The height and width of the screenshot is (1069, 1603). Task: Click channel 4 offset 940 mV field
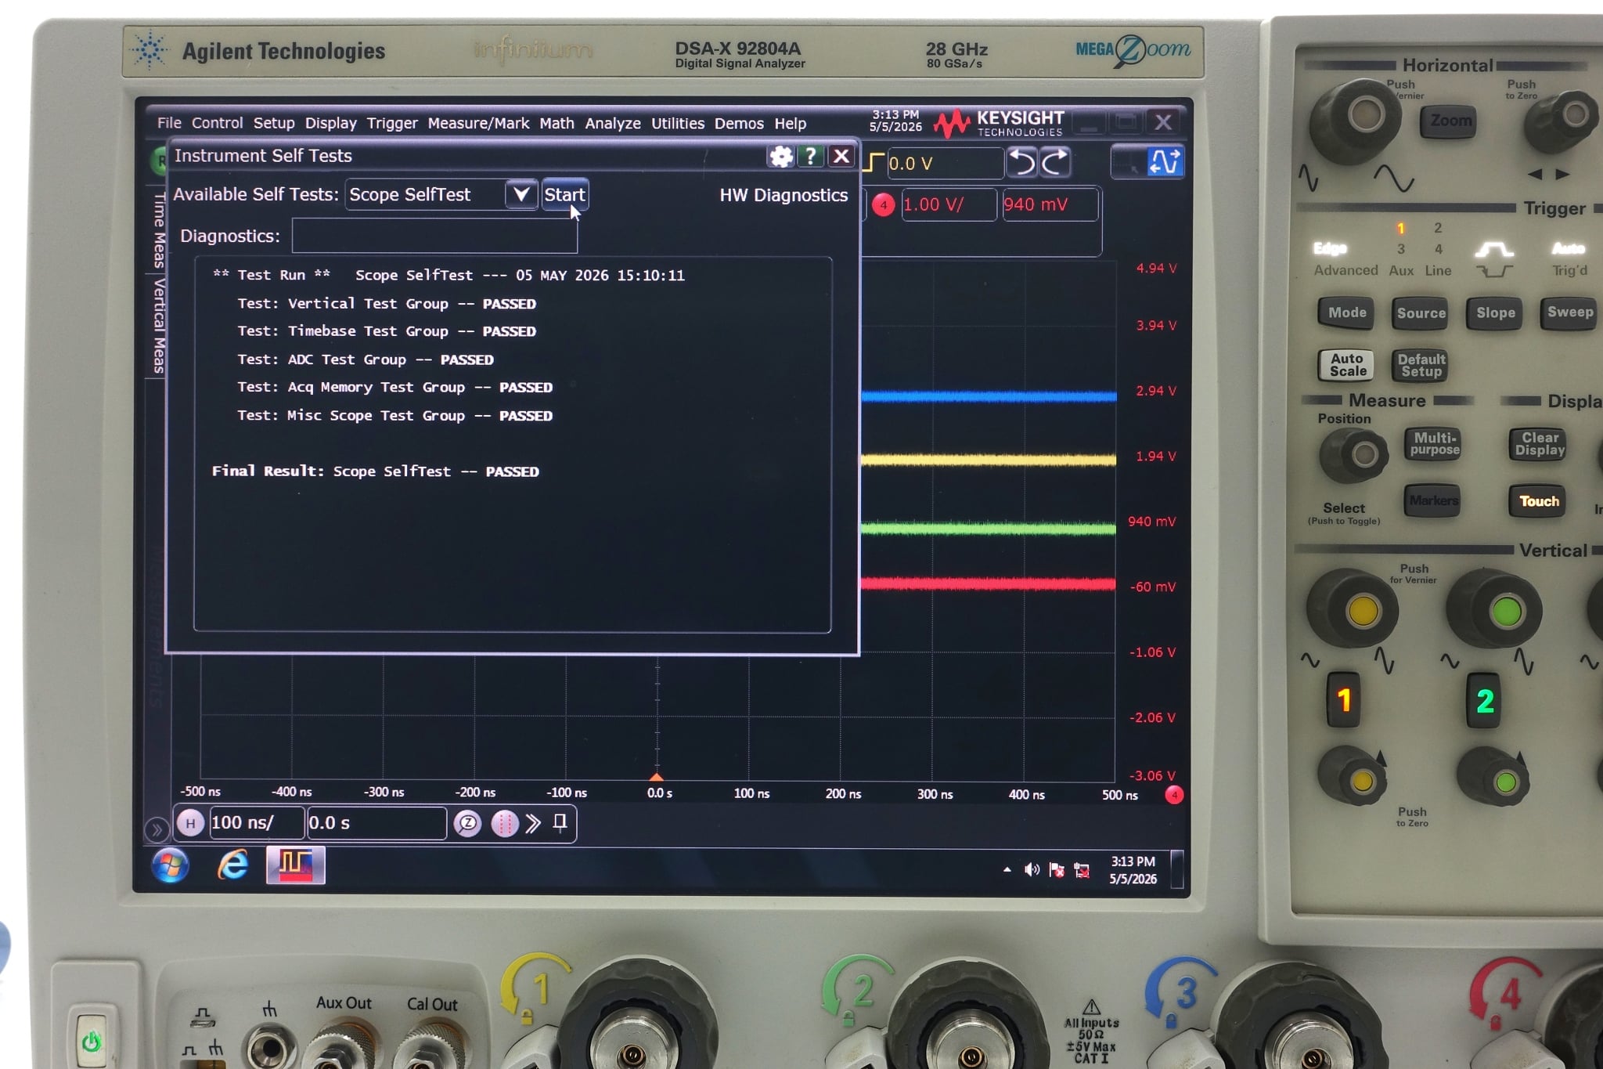tap(1050, 205)
